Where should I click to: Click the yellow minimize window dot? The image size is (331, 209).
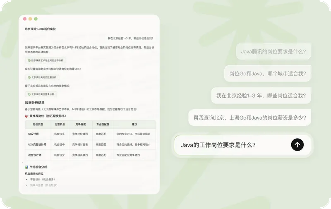pos(30,19)
